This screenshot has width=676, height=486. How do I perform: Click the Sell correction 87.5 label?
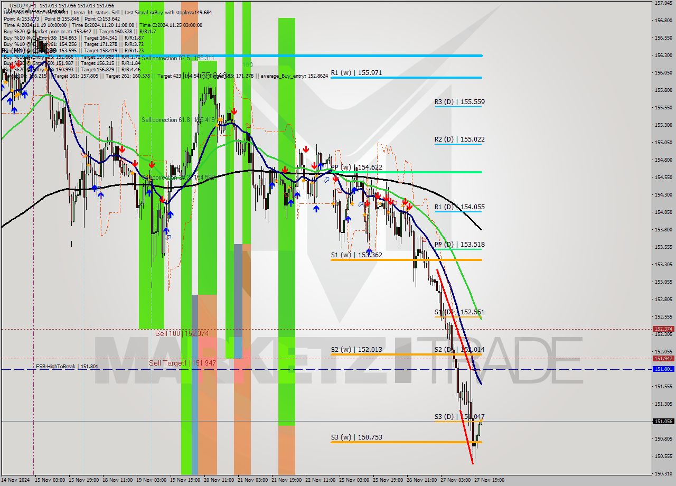(178, 58)
